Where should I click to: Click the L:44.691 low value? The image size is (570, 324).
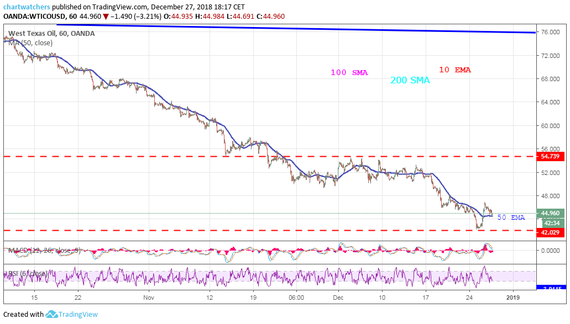pos(240,17)
